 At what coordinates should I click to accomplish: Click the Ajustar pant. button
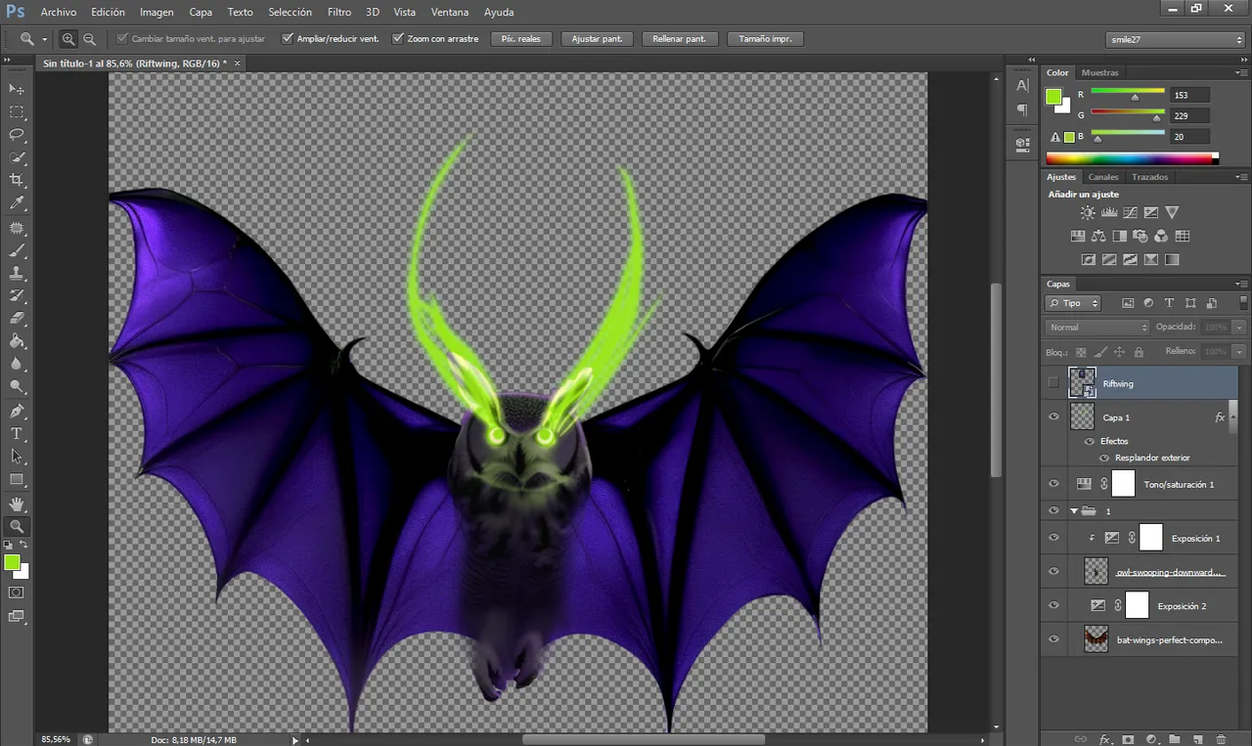point(597,39)
